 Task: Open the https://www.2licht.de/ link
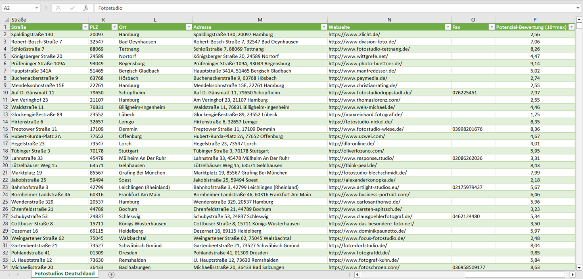coord(354,34)
